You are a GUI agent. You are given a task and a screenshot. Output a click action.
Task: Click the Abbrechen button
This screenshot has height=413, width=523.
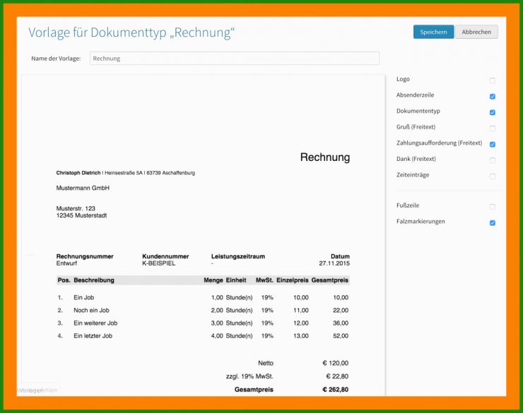click(x=476, y=32)
